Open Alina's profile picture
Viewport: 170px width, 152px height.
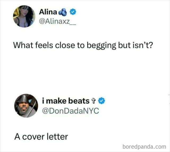pos(24,16)
